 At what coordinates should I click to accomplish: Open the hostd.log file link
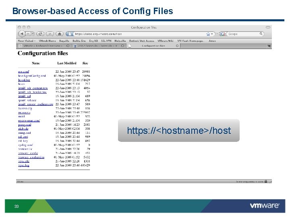(24, 80)
